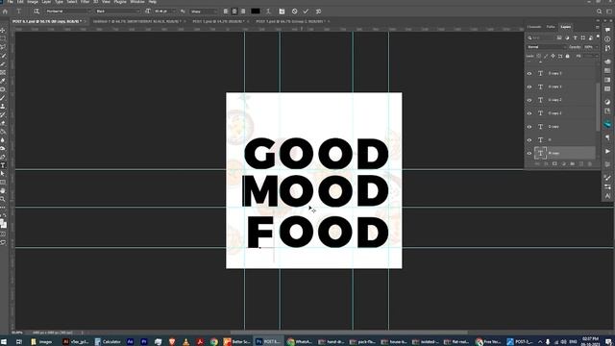Toggle text orientation in options bar
Viewport: 615px width, 346px height.
pyautogui.click(x=37, y=12)
